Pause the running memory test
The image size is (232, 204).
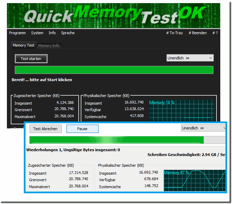[x=82, y=129]
